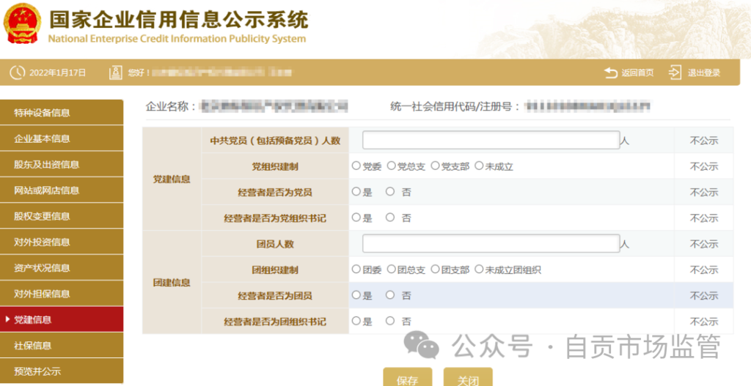Click the 退出登录 logout icon
Screen dimensions: 751x386
[675, 73]
